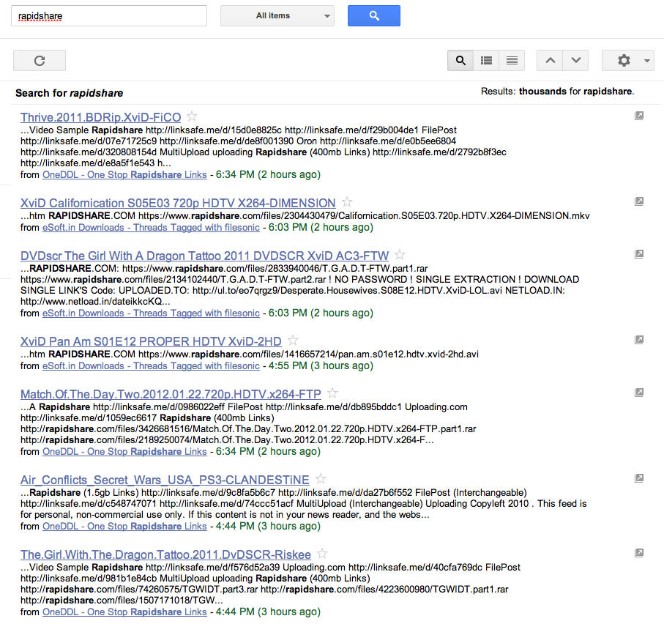
Task: Star the DVDscr Girl With A Dragon Tattoo result
Action: [x=400, y=255]
